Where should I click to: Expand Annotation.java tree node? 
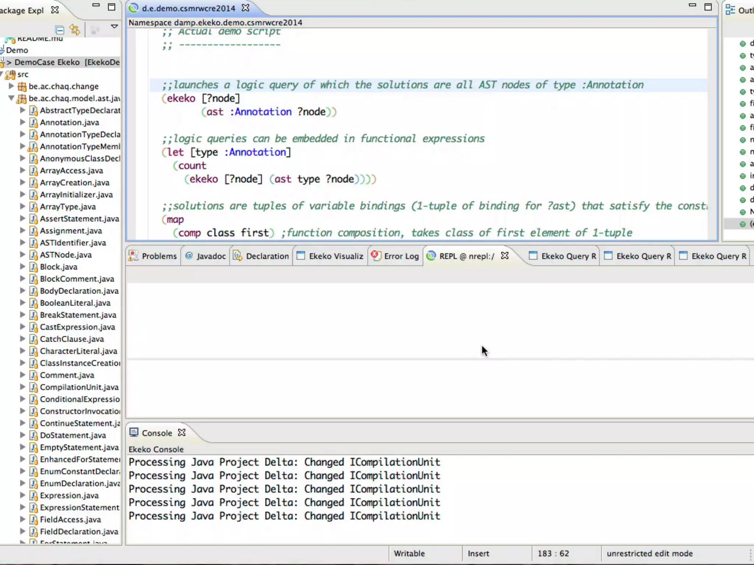pyautogui.click(x=22, y=122)
